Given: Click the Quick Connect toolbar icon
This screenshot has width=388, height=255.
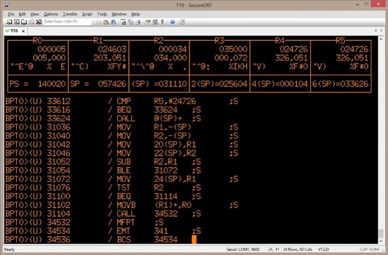Looking at the screenshot, I should pyautogui.click(x=16, y=22).
